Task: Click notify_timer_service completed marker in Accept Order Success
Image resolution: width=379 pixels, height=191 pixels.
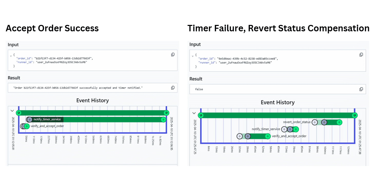Action: [163, 119]
